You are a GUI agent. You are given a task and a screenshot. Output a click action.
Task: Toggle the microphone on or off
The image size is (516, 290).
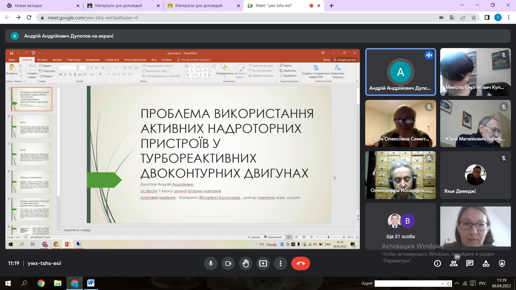tap(211, 263)
